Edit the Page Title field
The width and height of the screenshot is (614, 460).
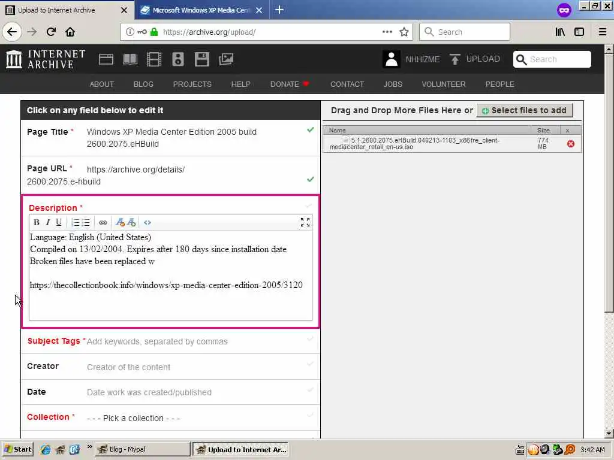171,138
